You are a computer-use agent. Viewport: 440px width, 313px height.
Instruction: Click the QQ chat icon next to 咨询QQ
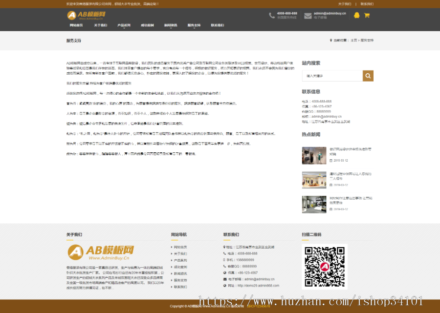(x=225, y=266)
